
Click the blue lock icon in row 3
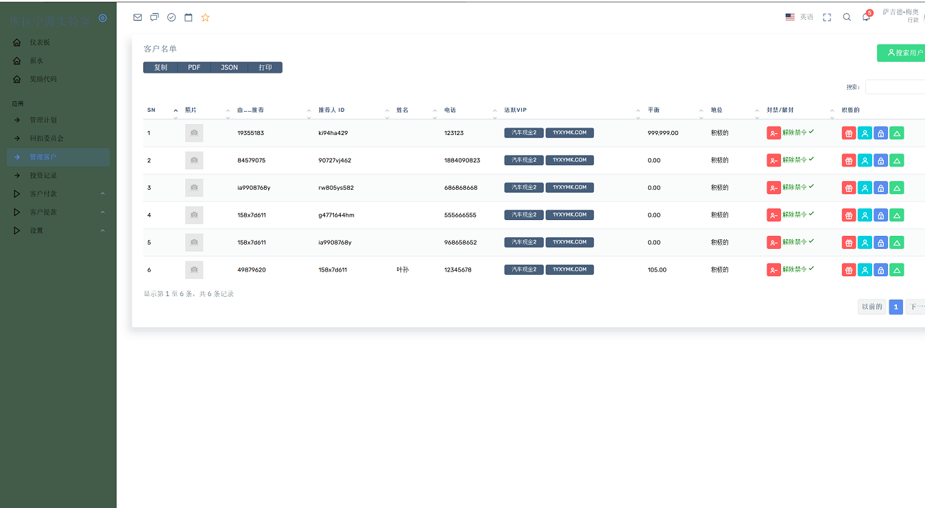(x=880, y=188)
